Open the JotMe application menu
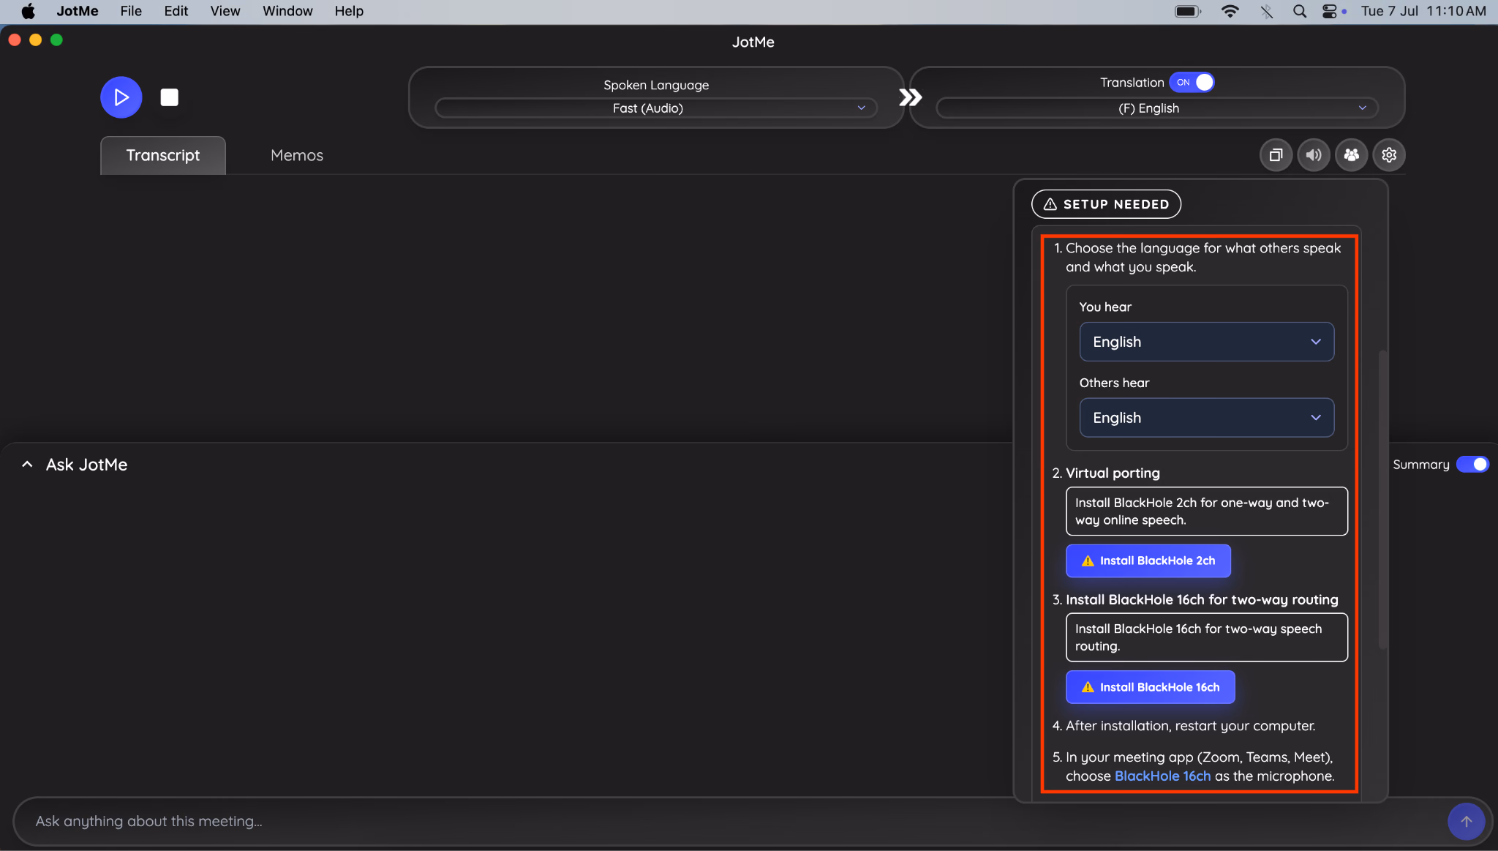Image resolution: width=1498 pixels, height=851 pixels. (78, 11)
